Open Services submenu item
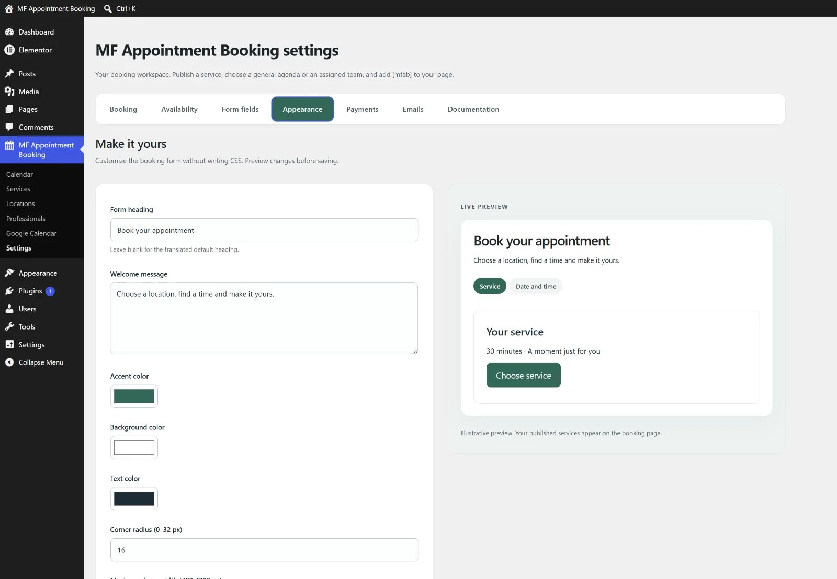 (18, 189)
